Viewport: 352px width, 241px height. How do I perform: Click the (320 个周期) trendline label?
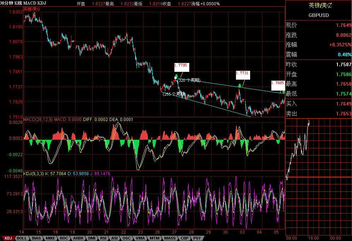click(x=189, y=80)
